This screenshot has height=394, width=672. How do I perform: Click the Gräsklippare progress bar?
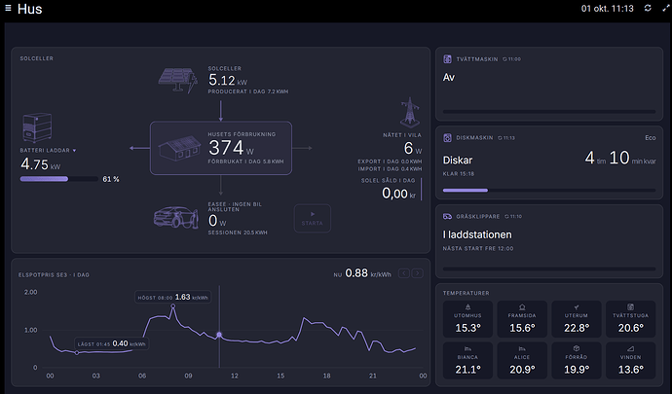click(x=549, y=269)
